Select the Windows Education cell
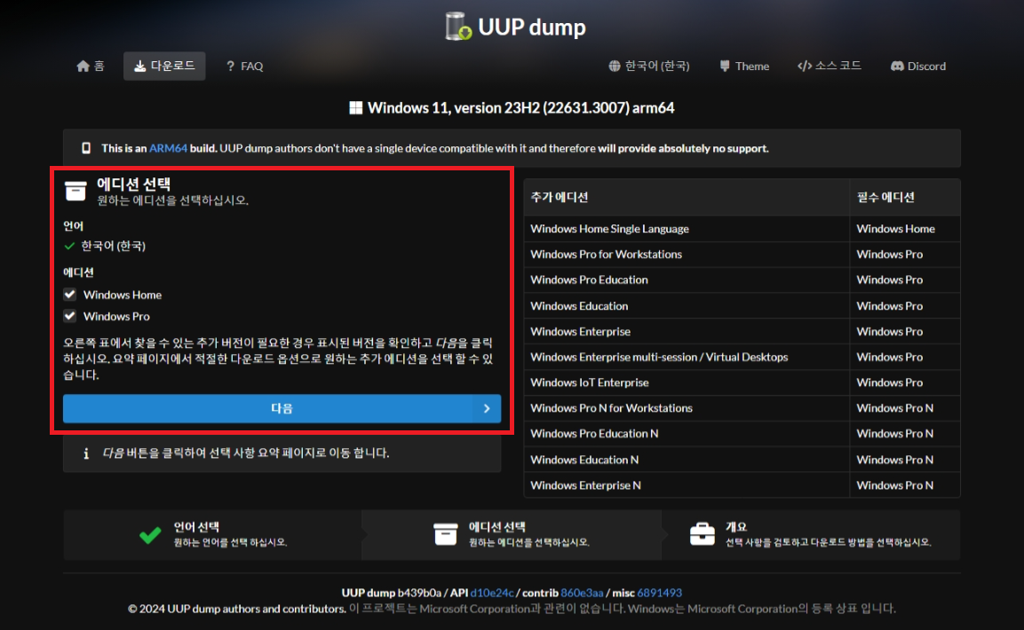The width and height of the screenshot is (1024, 630). (687, 305)
